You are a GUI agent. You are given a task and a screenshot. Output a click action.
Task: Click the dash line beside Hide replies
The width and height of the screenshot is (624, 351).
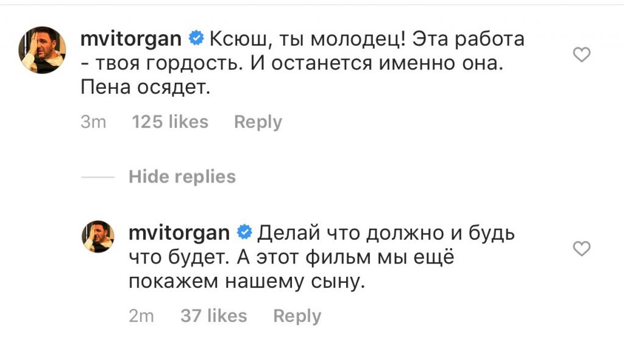pyautogui.click(x=97, y=177)
